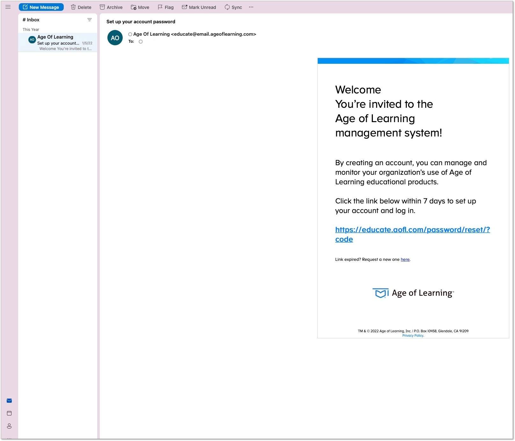Screen dimensions: 515x441
Task: Click the AO avatar in message list
Action: click(x=32, y=40)
